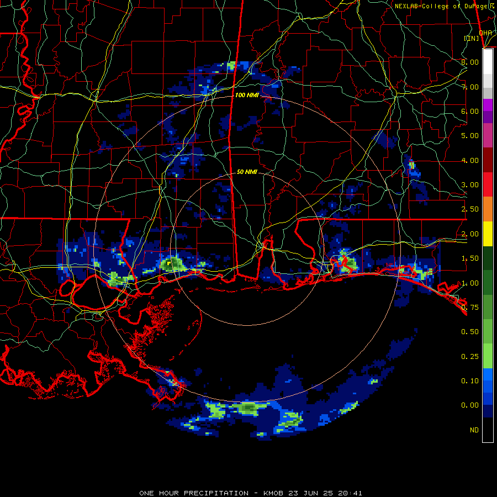This screenshot has width=497, height=497.
Task: Click the 3.00 legend value
Action: click(470, 185)
